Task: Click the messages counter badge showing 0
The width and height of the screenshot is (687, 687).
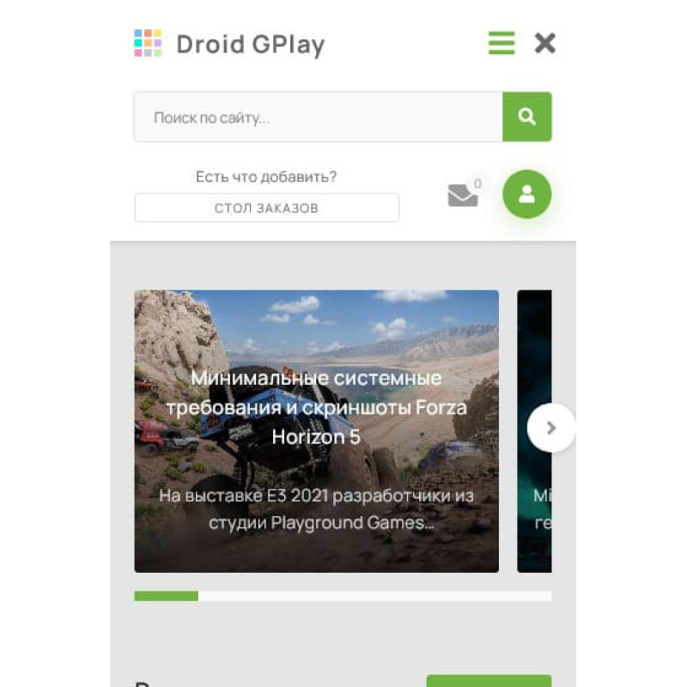Action: tap(477, 182)
